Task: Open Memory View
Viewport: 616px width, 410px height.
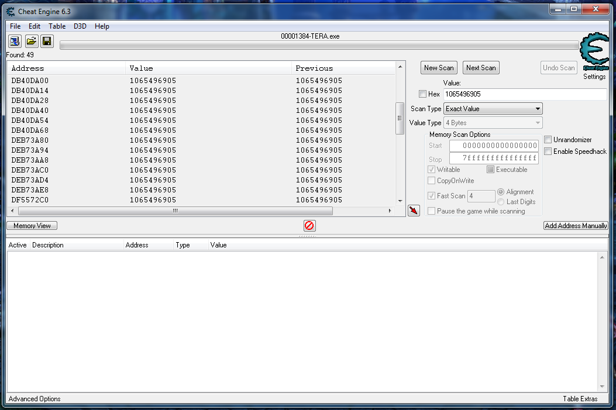Action: pyautogui.click(x=32, y=226)
